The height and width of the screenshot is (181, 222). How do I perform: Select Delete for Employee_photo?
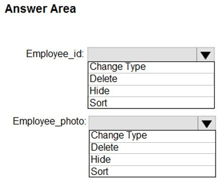point(153,148)
